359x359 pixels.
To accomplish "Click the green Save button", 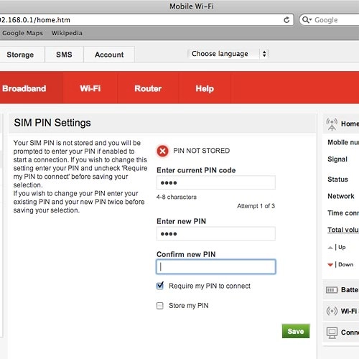I will click(x=296, y=331).
